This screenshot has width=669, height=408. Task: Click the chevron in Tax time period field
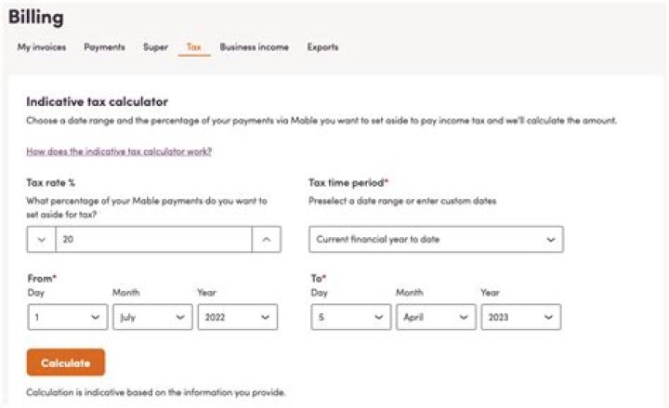[x=550, y=240]
